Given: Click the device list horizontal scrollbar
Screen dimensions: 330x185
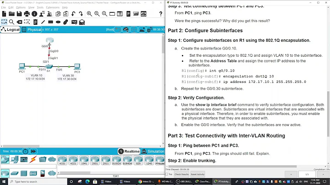Looking at the screenshot, I should coord(75,173).
